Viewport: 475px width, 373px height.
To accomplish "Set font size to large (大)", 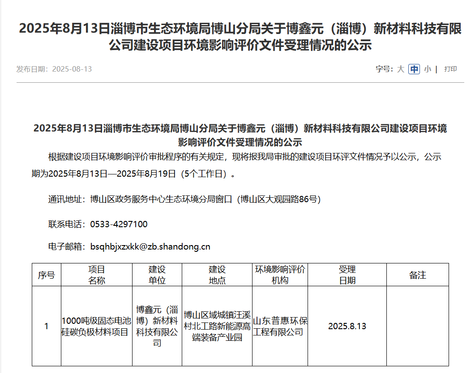I will [401, 69].
